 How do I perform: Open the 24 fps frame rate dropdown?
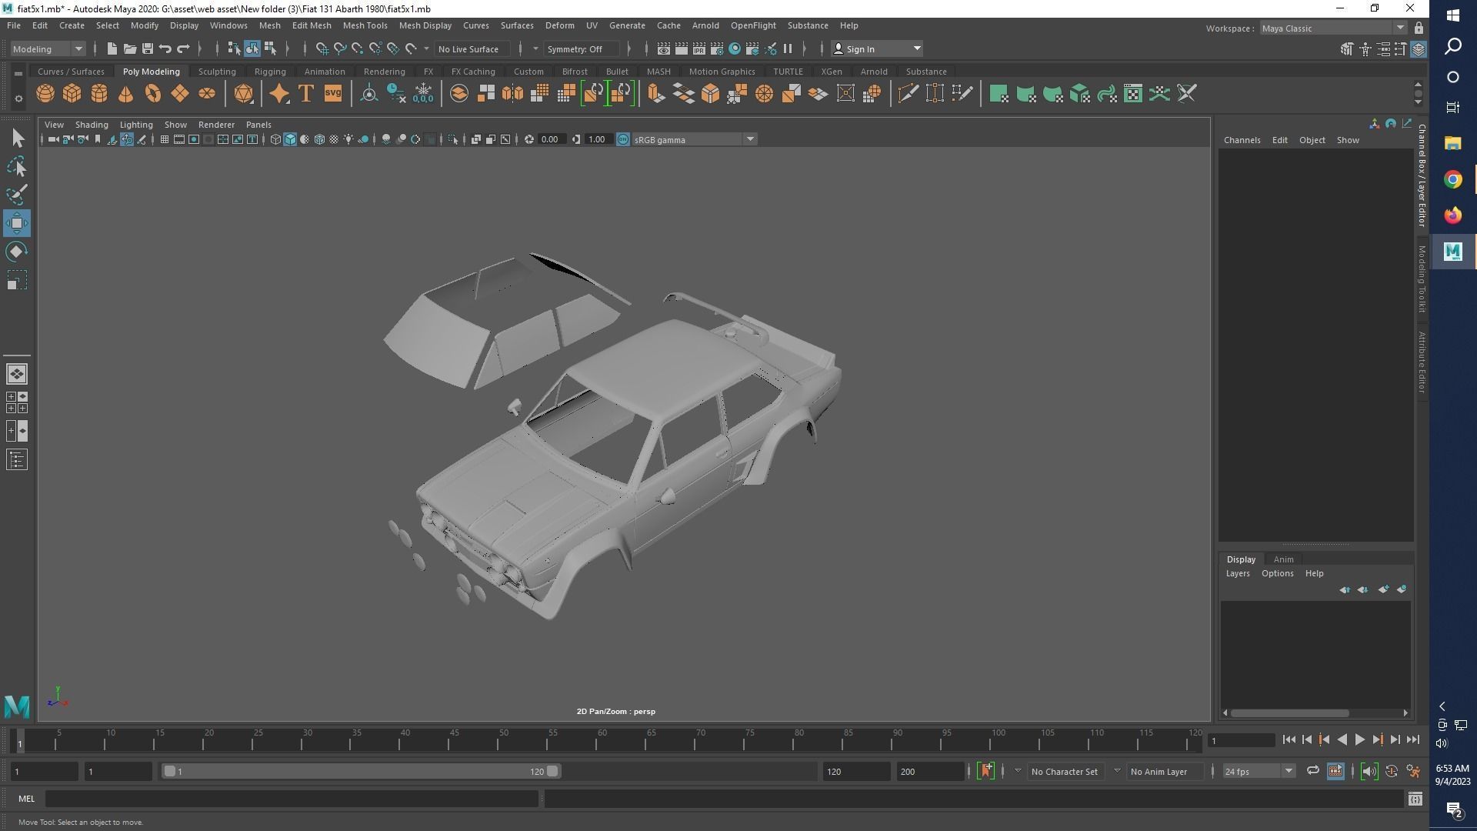(1259, 771)
